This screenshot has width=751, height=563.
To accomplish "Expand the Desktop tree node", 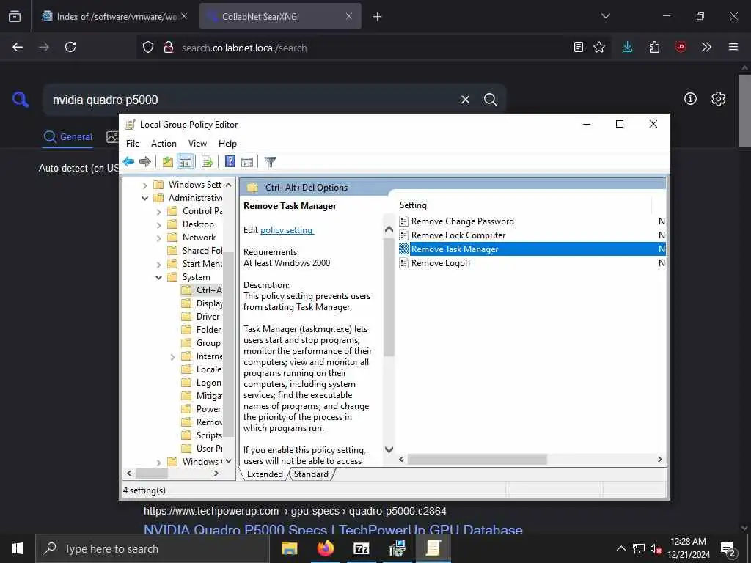I will coord(158,224).
